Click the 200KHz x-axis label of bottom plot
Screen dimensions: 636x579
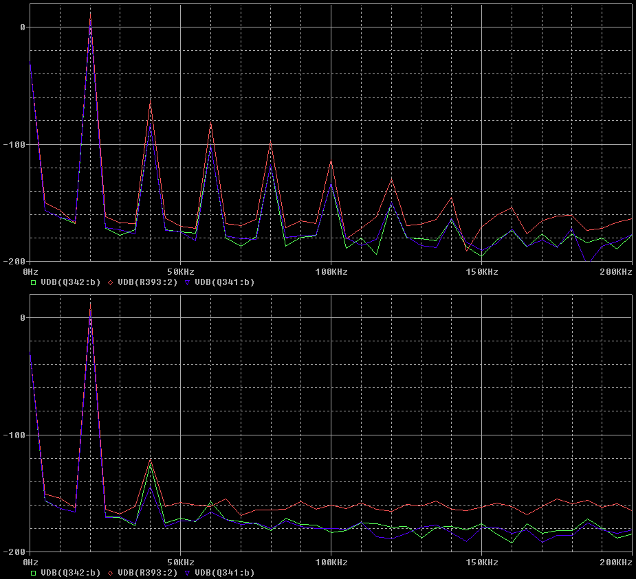[616, 563]
